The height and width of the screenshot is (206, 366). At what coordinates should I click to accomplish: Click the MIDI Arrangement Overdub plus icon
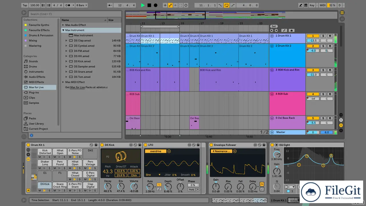[x=165, y=5]
